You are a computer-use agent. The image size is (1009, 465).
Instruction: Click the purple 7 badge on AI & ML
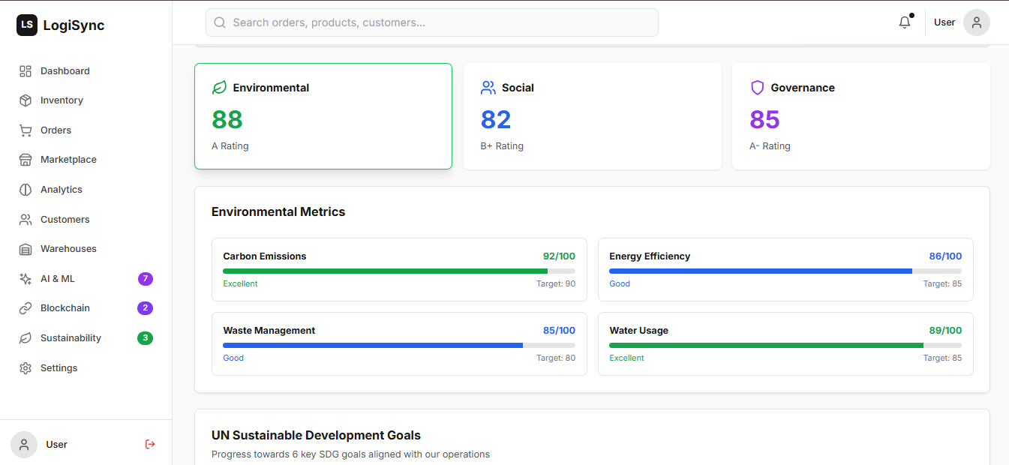click(146, 279)
